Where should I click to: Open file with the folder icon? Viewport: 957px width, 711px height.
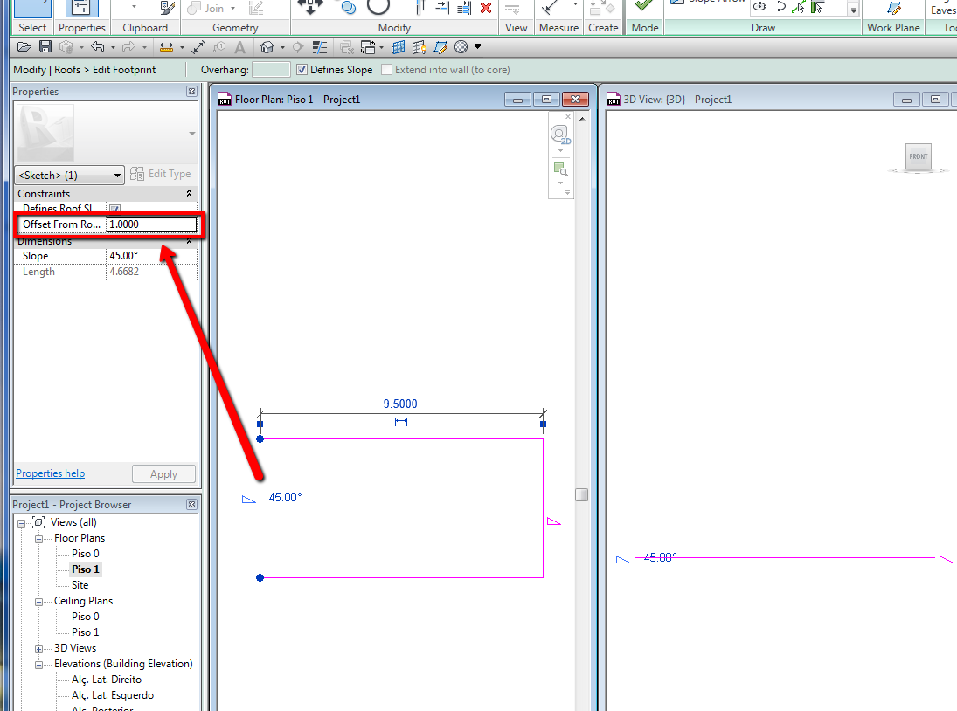point(26,46)
